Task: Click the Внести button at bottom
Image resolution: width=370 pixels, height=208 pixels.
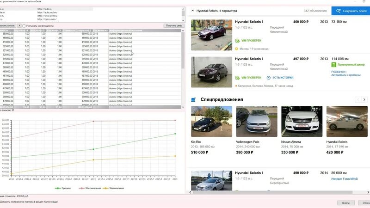Action: point(345,203)
